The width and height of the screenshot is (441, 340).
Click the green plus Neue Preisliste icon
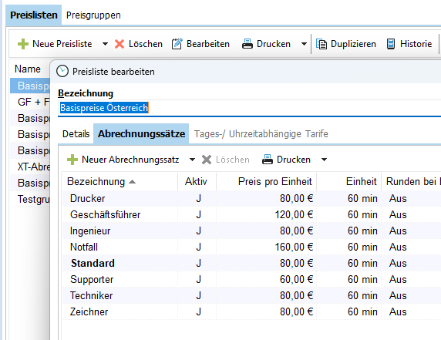23,44
